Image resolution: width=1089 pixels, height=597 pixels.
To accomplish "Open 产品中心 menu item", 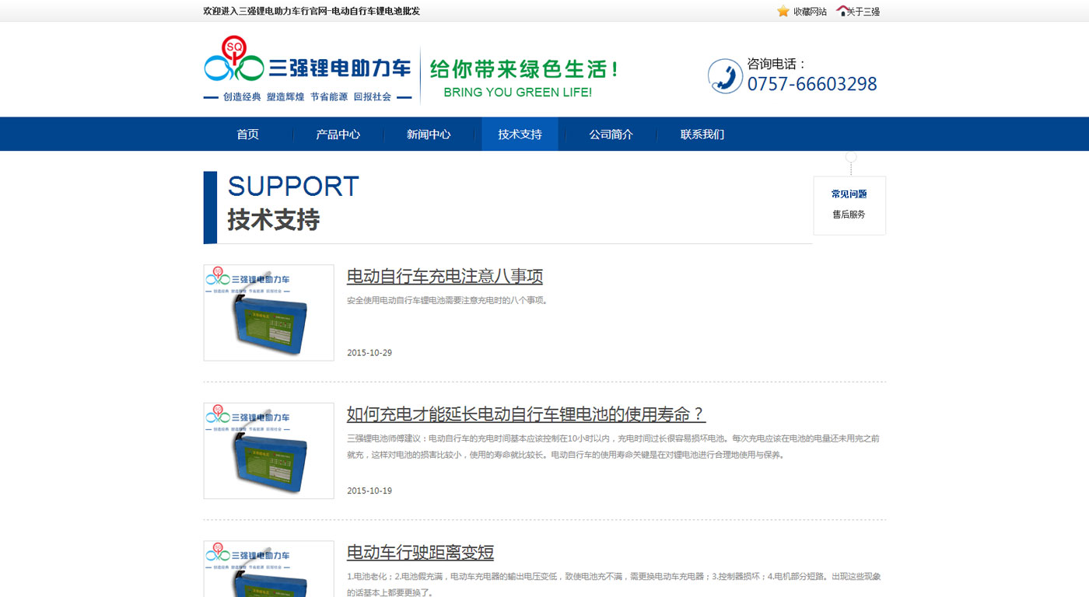I will click(x=338, y=134).
